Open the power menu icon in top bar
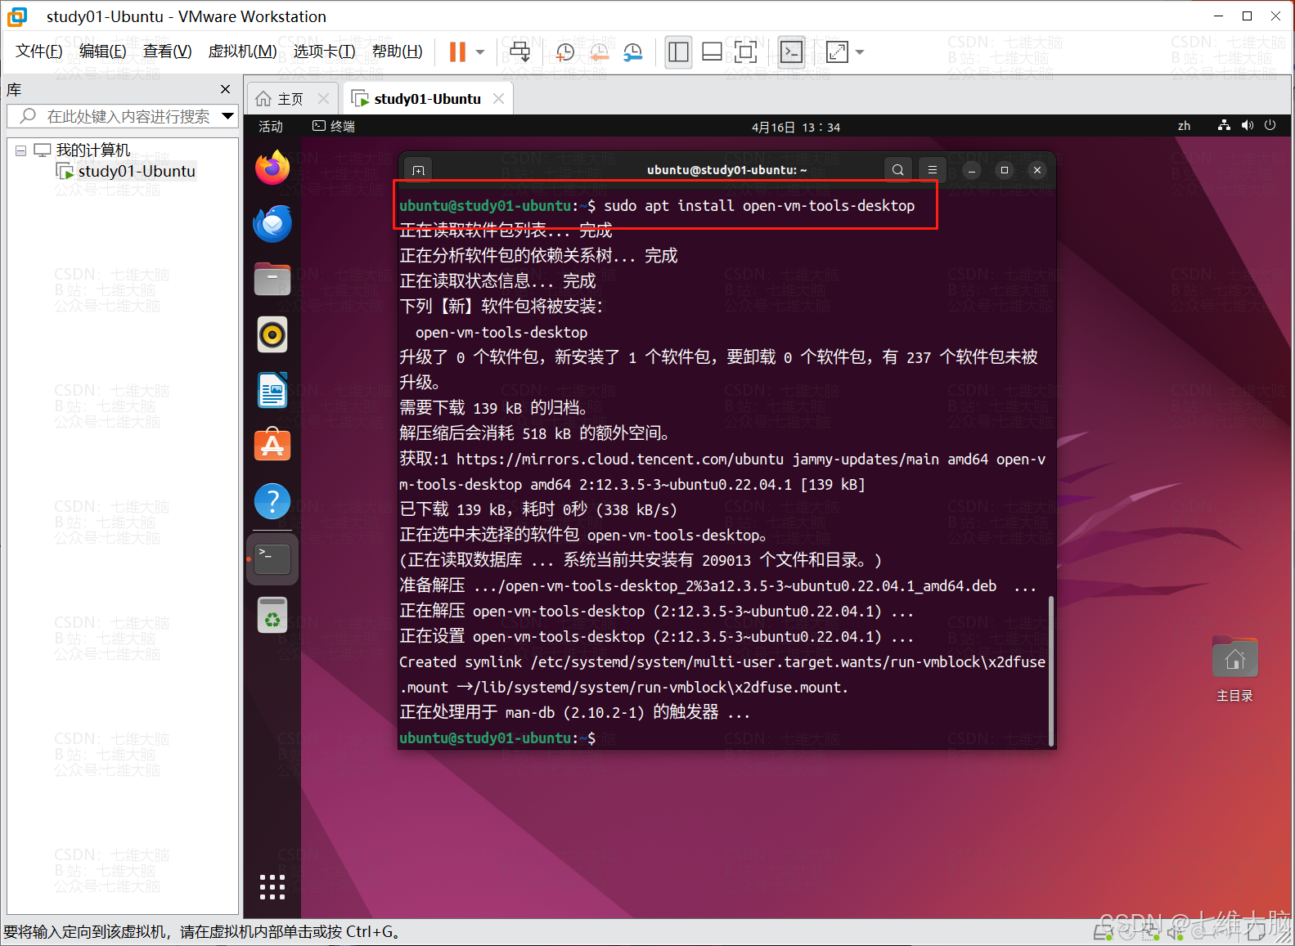 pyautogui.click(x=1270, y=125)
